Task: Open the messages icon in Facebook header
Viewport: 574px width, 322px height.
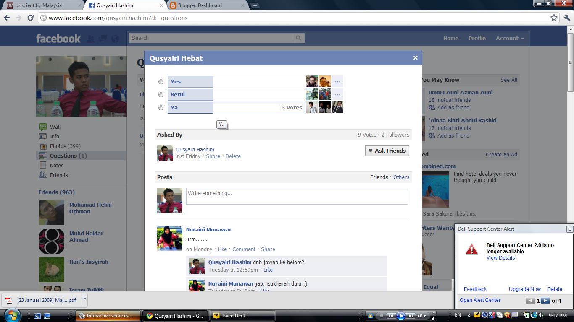Action: tap(103, 39)
